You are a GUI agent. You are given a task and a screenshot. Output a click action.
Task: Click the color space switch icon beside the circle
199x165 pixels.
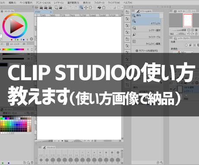[31, 39]
